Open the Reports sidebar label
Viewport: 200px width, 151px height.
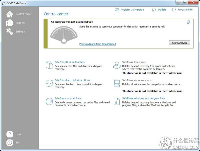(20, 23)
